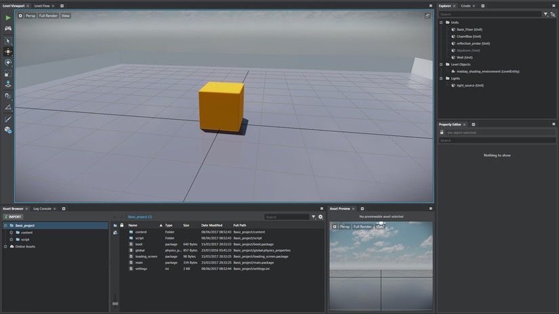
Task: Click the Explorer search field
Action: [x=489, y=14]
